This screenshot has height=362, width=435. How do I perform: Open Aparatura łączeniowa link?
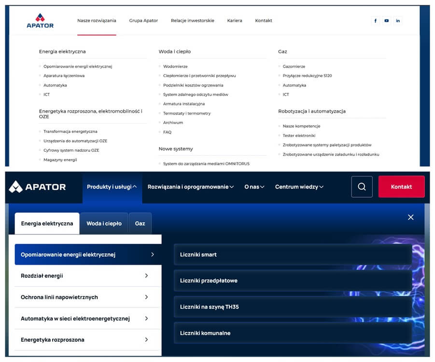point(64,75)
